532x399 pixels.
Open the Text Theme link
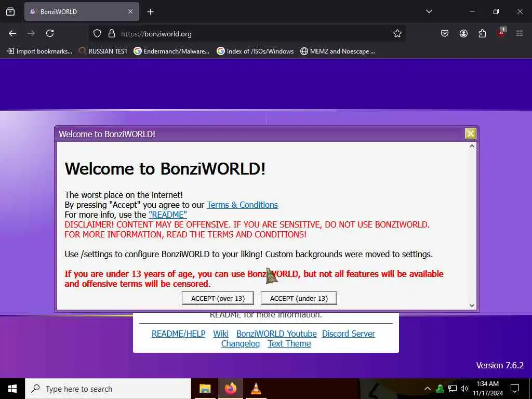[x=289, y=344]
